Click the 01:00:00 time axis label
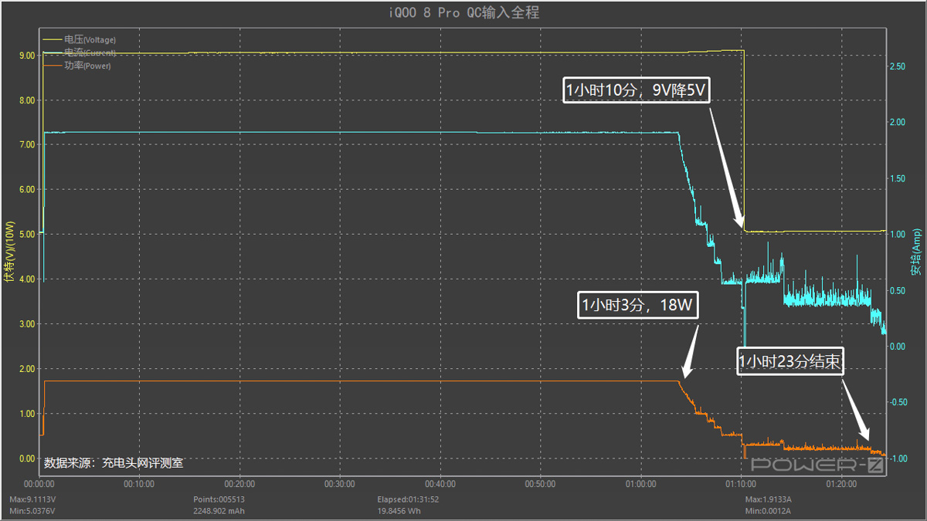927x521 pixels. tap(640, 485)
